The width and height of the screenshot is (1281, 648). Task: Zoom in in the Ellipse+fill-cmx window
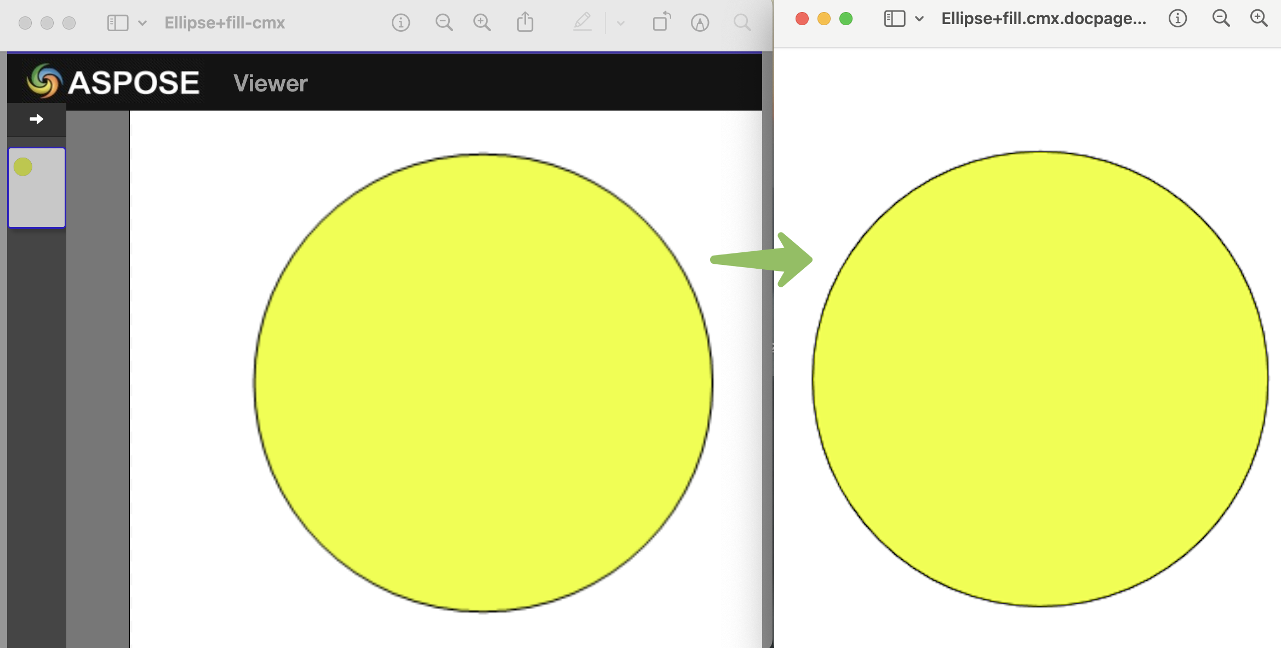(x=482, y=23)
